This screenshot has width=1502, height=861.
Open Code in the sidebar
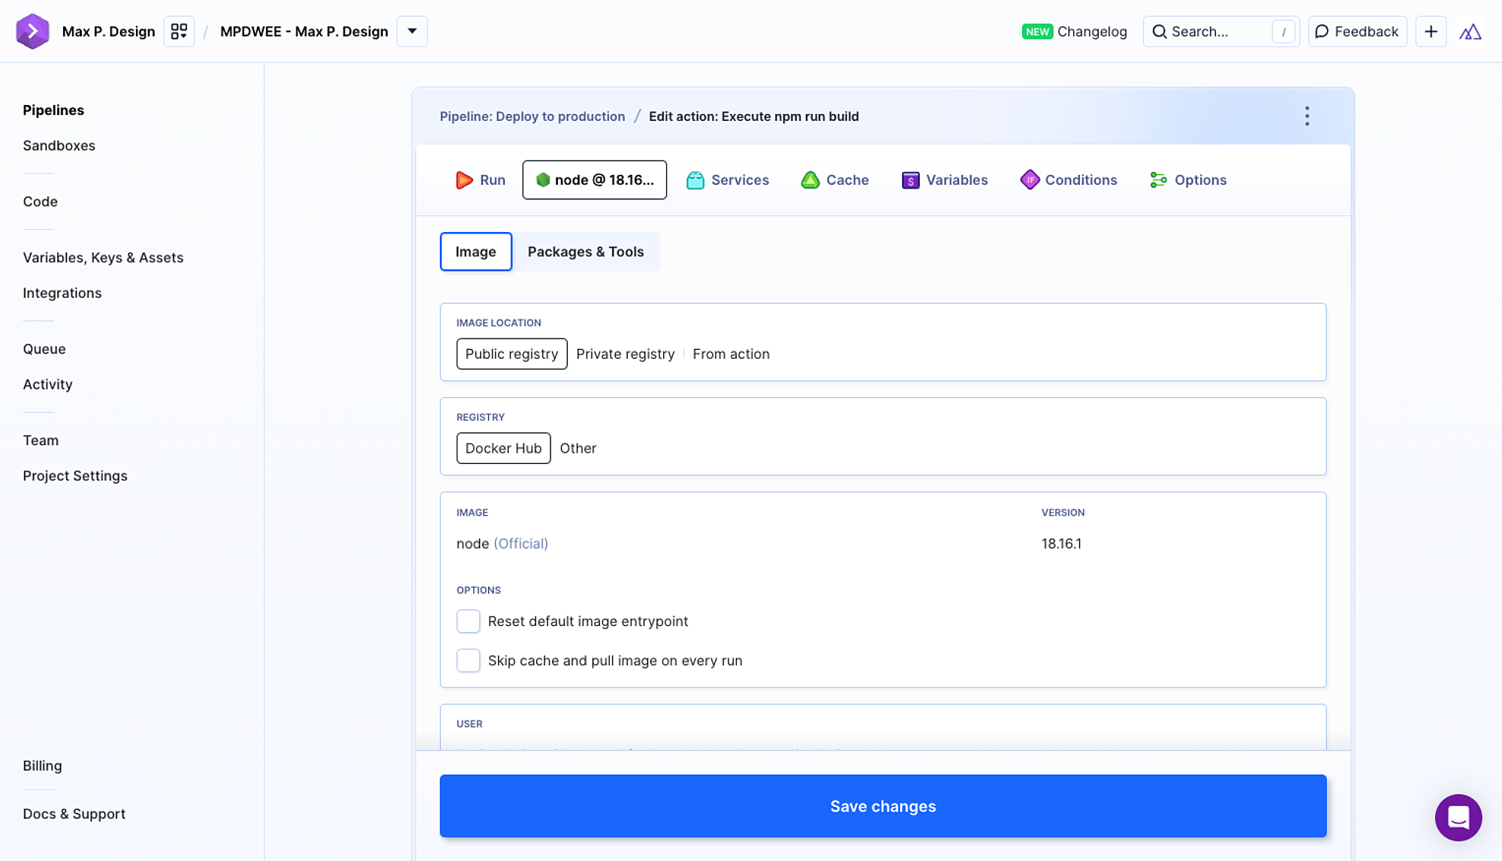(40, 202)
